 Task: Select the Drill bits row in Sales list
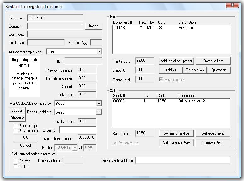pyautogui.click(x=170, y=101)
